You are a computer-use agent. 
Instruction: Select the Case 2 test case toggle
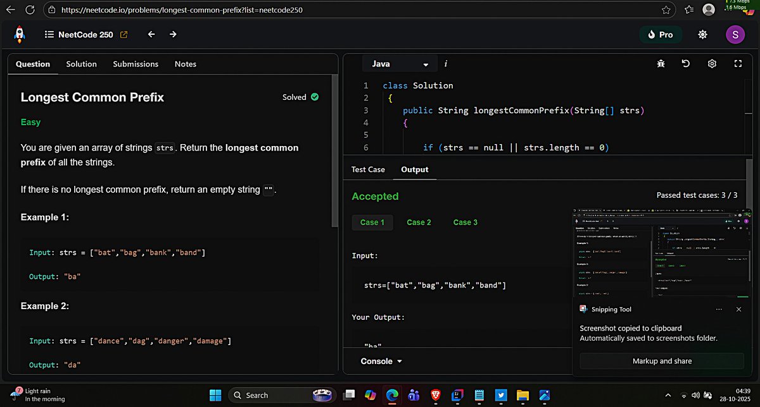[x=419, y=222]
